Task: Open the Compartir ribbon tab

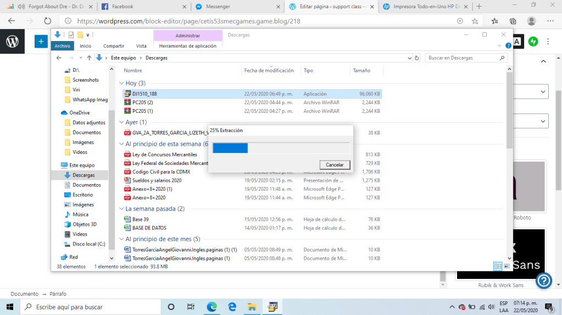Action: [114, 46]
